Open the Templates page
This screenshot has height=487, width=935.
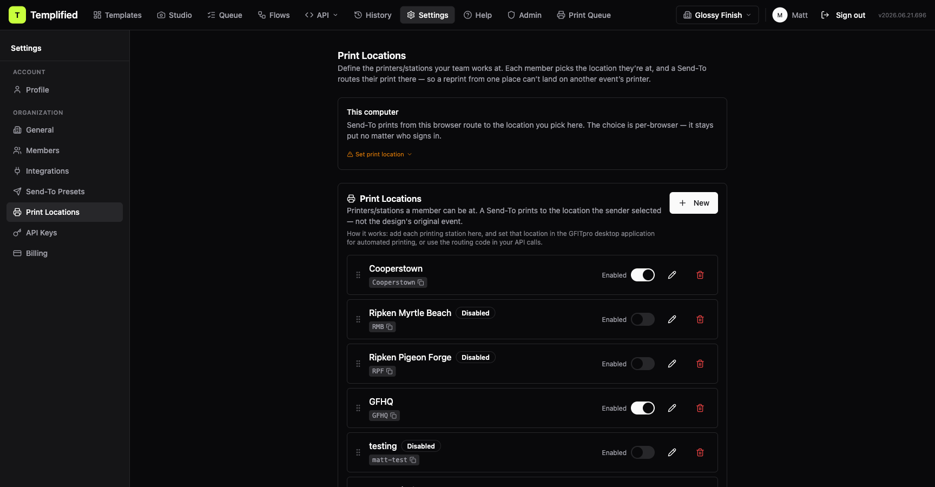click(117, 15)
